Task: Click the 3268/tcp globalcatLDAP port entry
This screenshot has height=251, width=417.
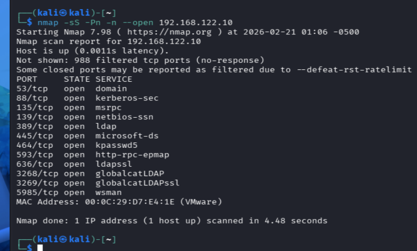Action: click(90, 174)
